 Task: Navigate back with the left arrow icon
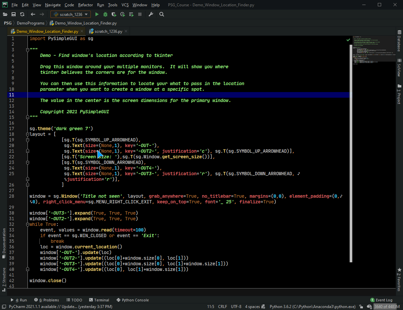click(33, 14)
